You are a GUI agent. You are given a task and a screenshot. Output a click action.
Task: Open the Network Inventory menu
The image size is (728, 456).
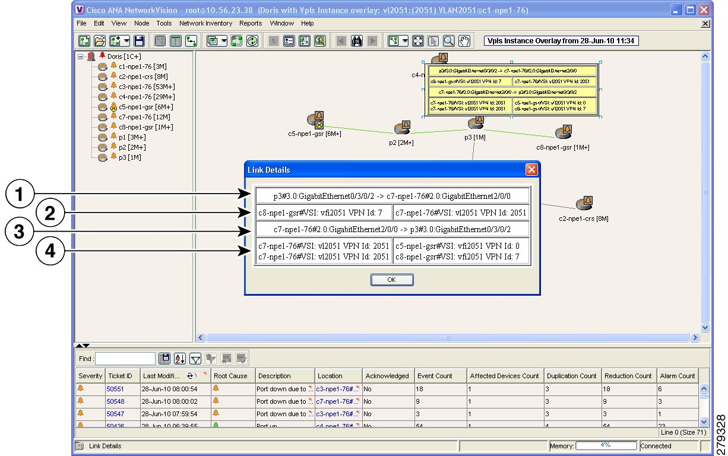pyautogui.click(x=205, y=24)
